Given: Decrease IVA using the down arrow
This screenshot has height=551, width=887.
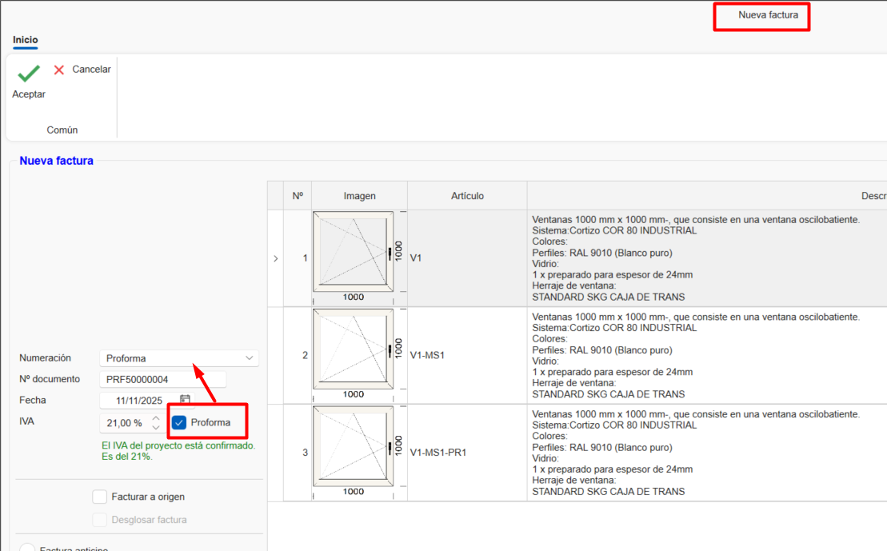Looking at the screenshot, I should (x=156, y=427).
